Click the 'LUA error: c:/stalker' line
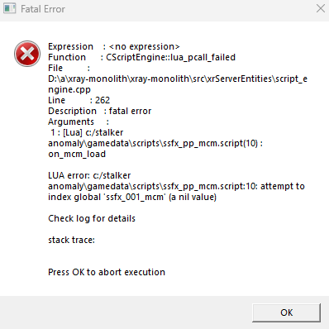The width and height of the screenshot is (329, 329). (x=89, y=175)
